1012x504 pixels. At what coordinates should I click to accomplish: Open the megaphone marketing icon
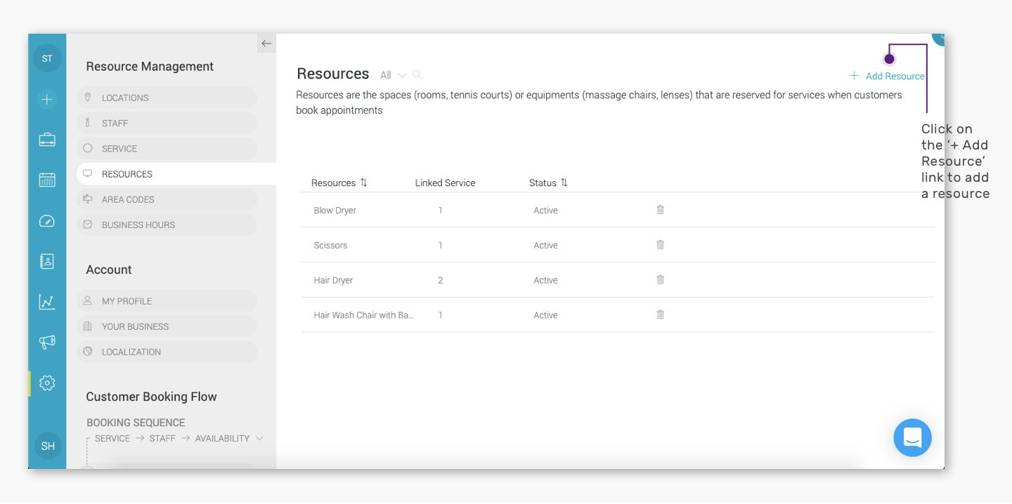(x=47, y=342)
